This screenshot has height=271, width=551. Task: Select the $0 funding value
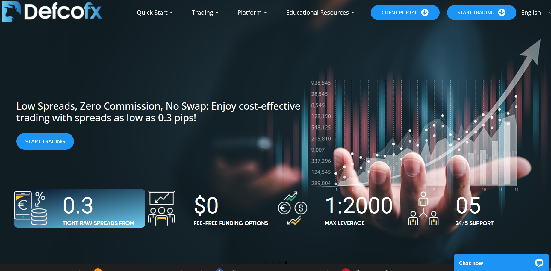pyautogui.click(x=206, y=205)
